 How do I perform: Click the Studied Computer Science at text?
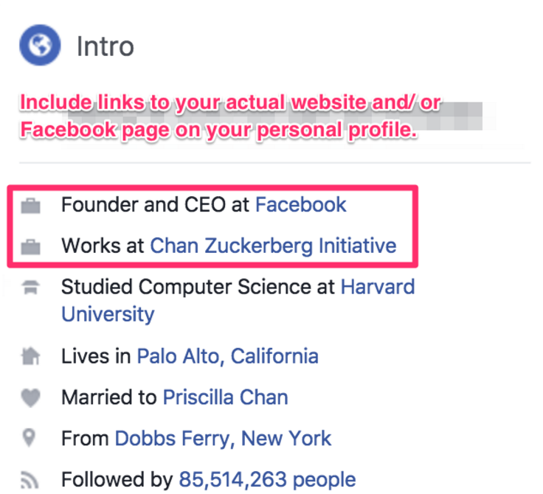pos(198,287)
